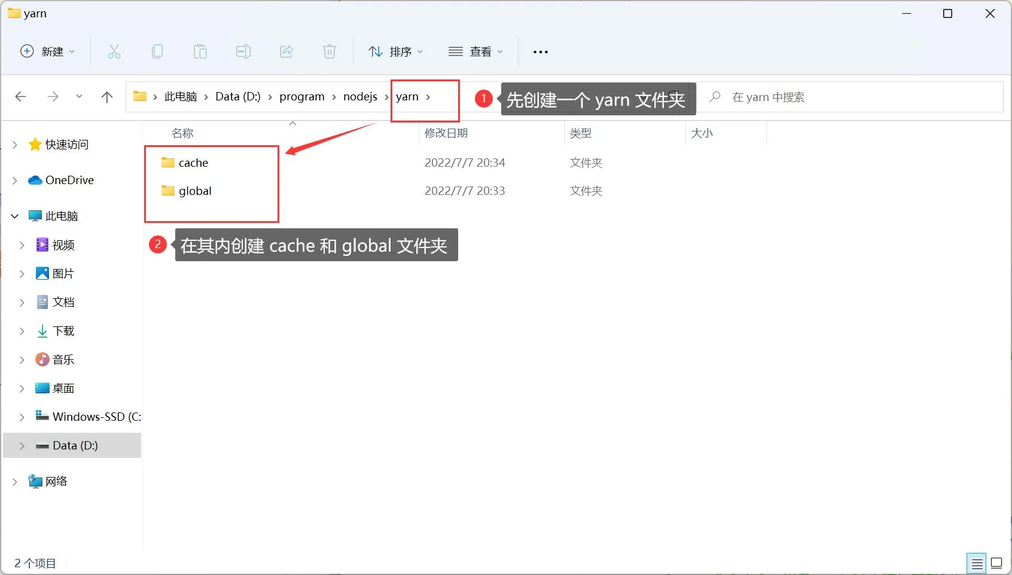Navigate back with the left arrow
This screenshot has width=1012, height=575.
click(21, 97)
